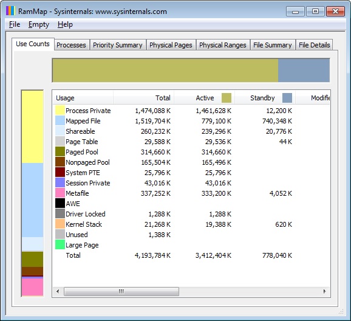Image resolution: width=351 pixels, height=321 pixels.
Task: Click the Session Private purple swatch
Action: pos(60,183)
